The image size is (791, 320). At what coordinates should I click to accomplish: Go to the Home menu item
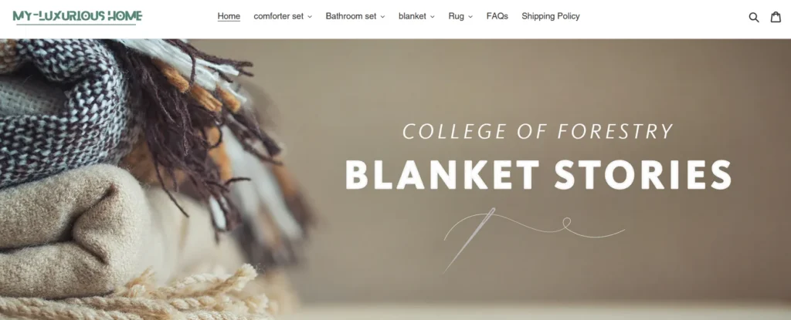click(229, 16)
